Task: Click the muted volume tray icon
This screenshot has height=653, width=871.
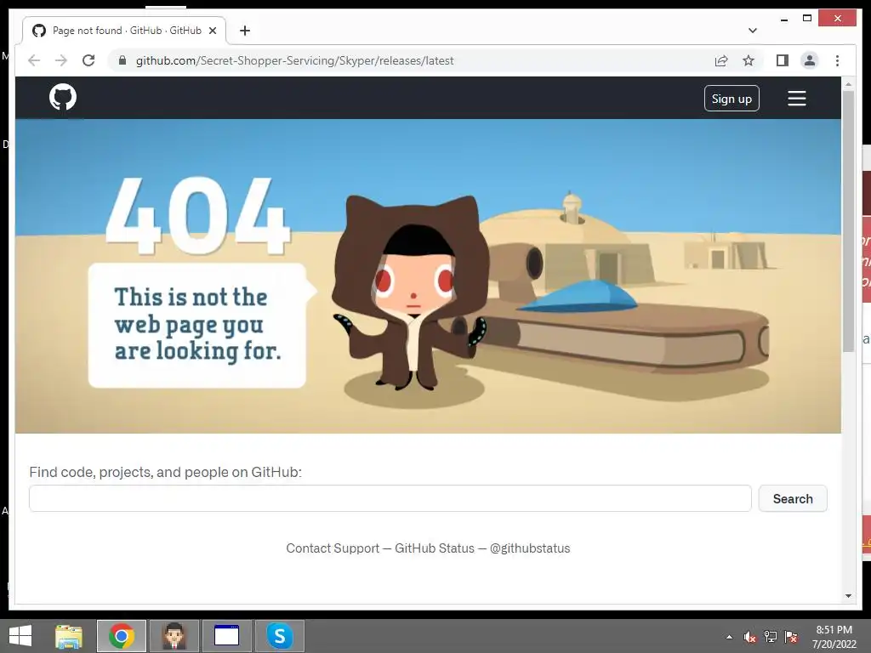Action: pyautogui.click(x=750, y=637)
